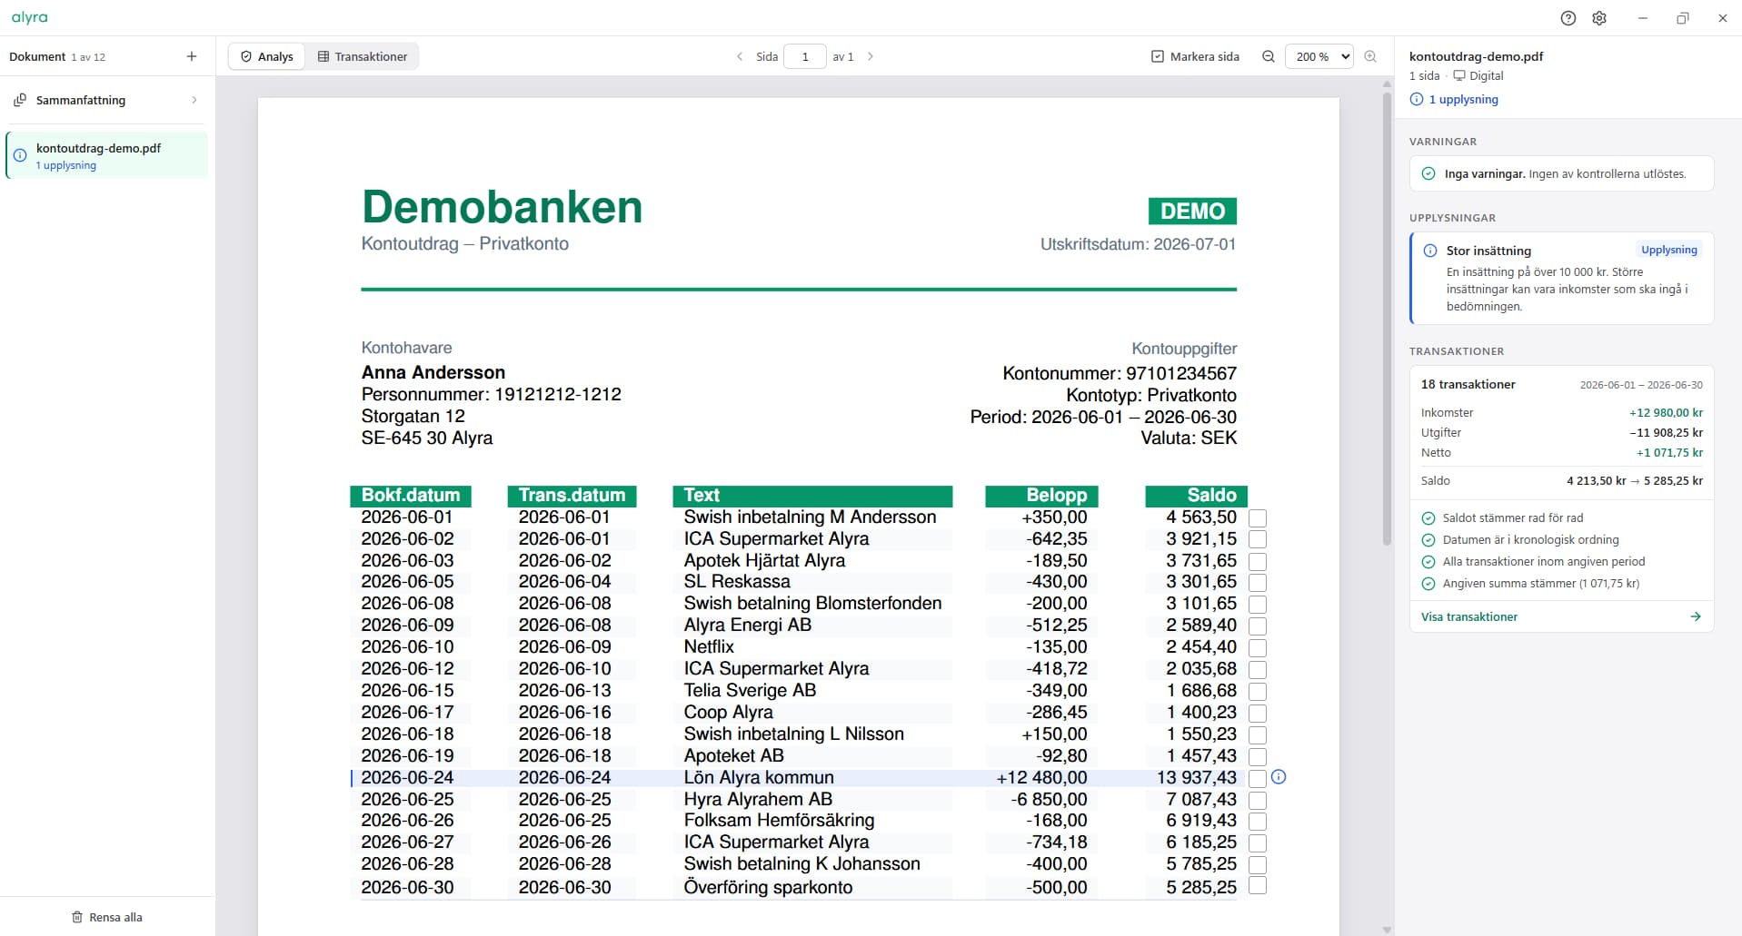Go to next page arrow
The height and width of the screenshot is (936, 1742).
pos(871,56)
